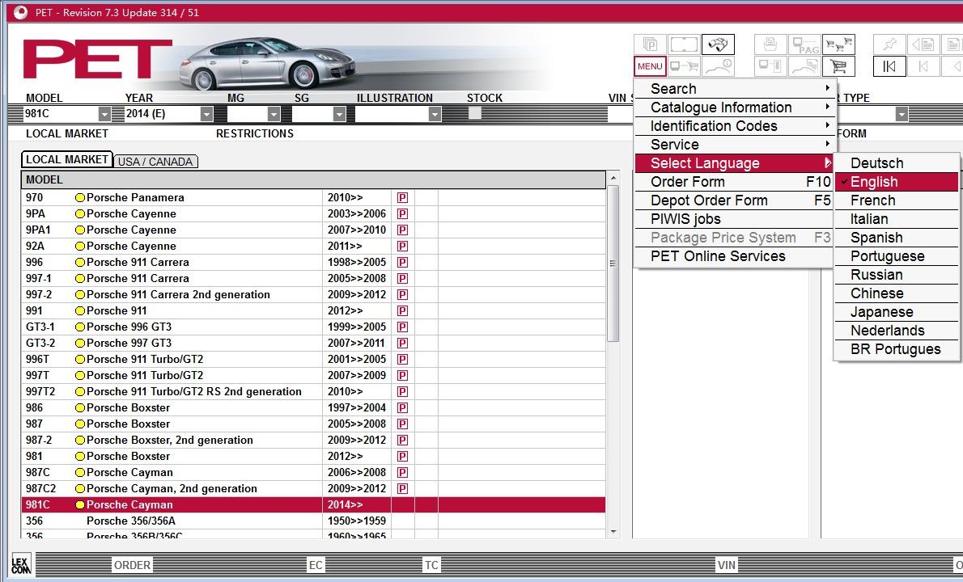Click the P icon in Porsche Panamera row
Image resolution: width=963 pixels, height=582 pixels.
[x=402, y=197]
